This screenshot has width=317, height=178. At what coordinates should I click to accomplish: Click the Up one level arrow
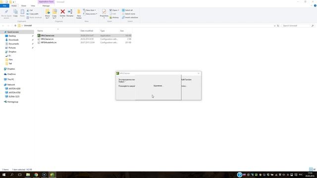point(15,26)
